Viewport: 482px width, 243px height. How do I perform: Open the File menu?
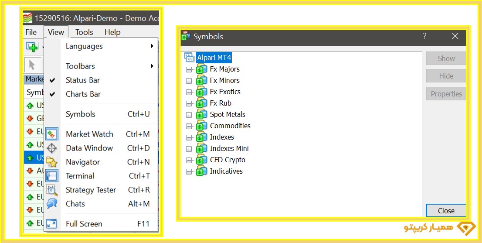pos(31,32)
